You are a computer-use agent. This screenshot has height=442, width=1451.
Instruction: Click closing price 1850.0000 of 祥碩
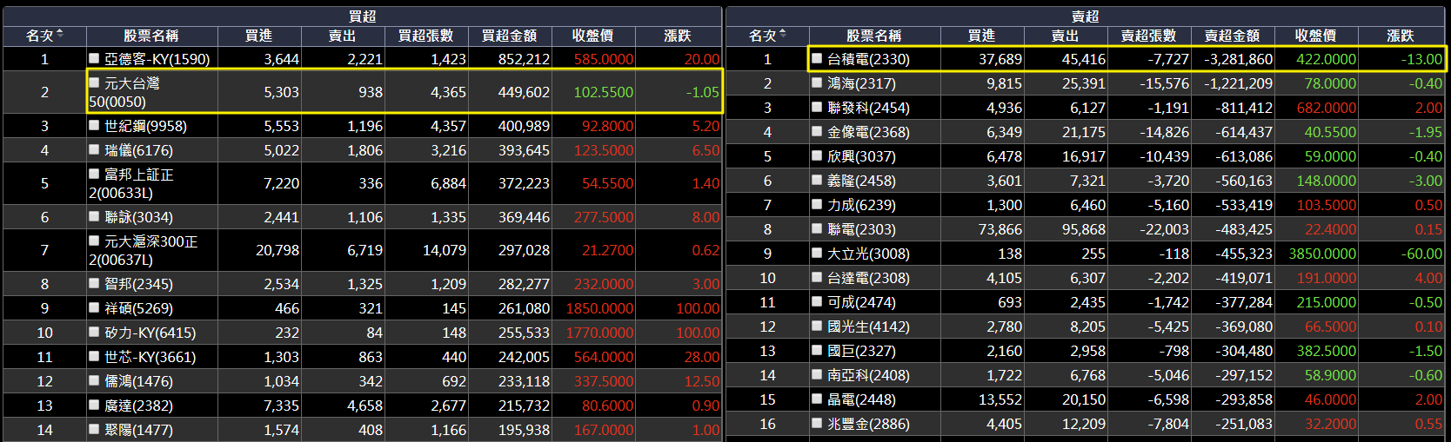pos(599,308)
